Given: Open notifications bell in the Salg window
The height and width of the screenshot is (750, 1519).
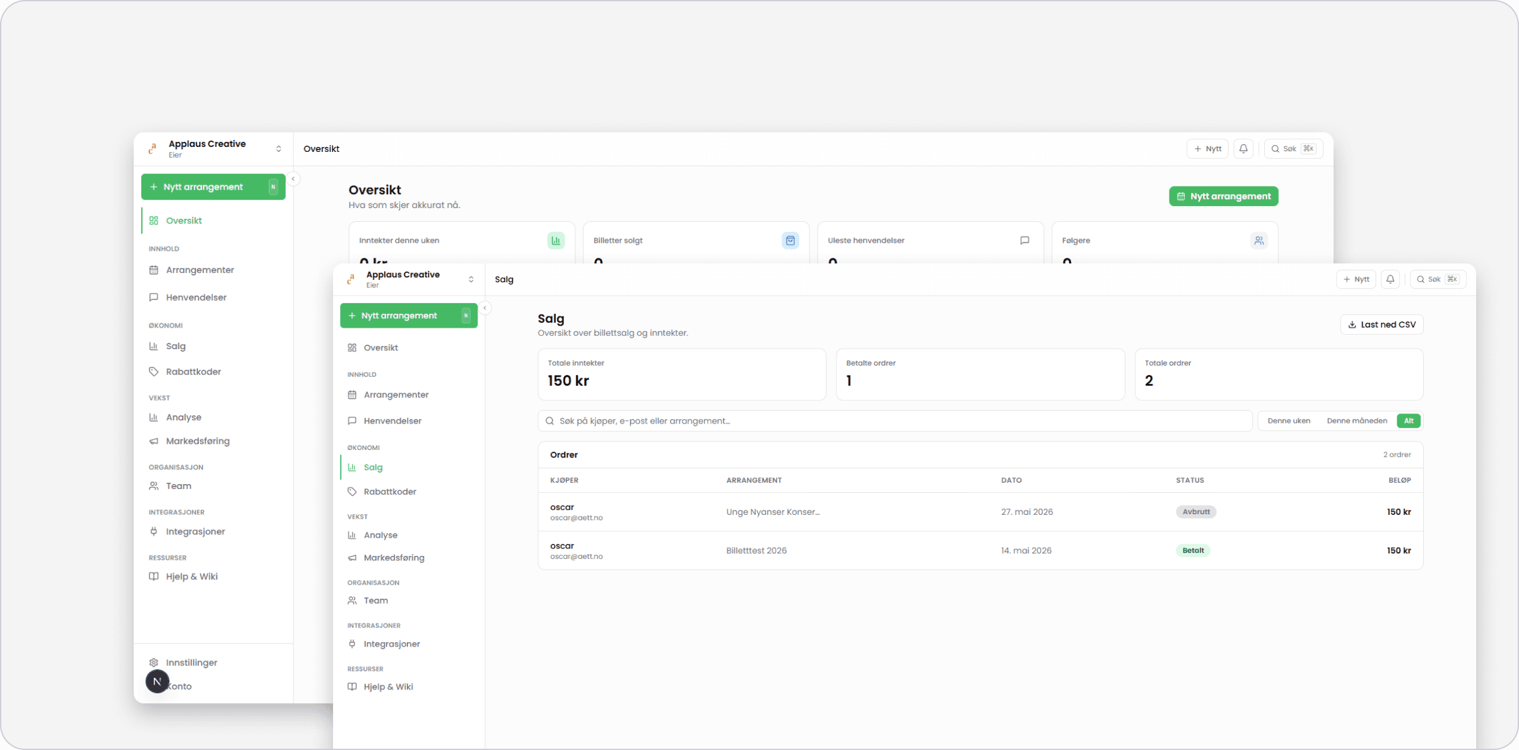Looking at the screenshot, I should pos(1390,279).
